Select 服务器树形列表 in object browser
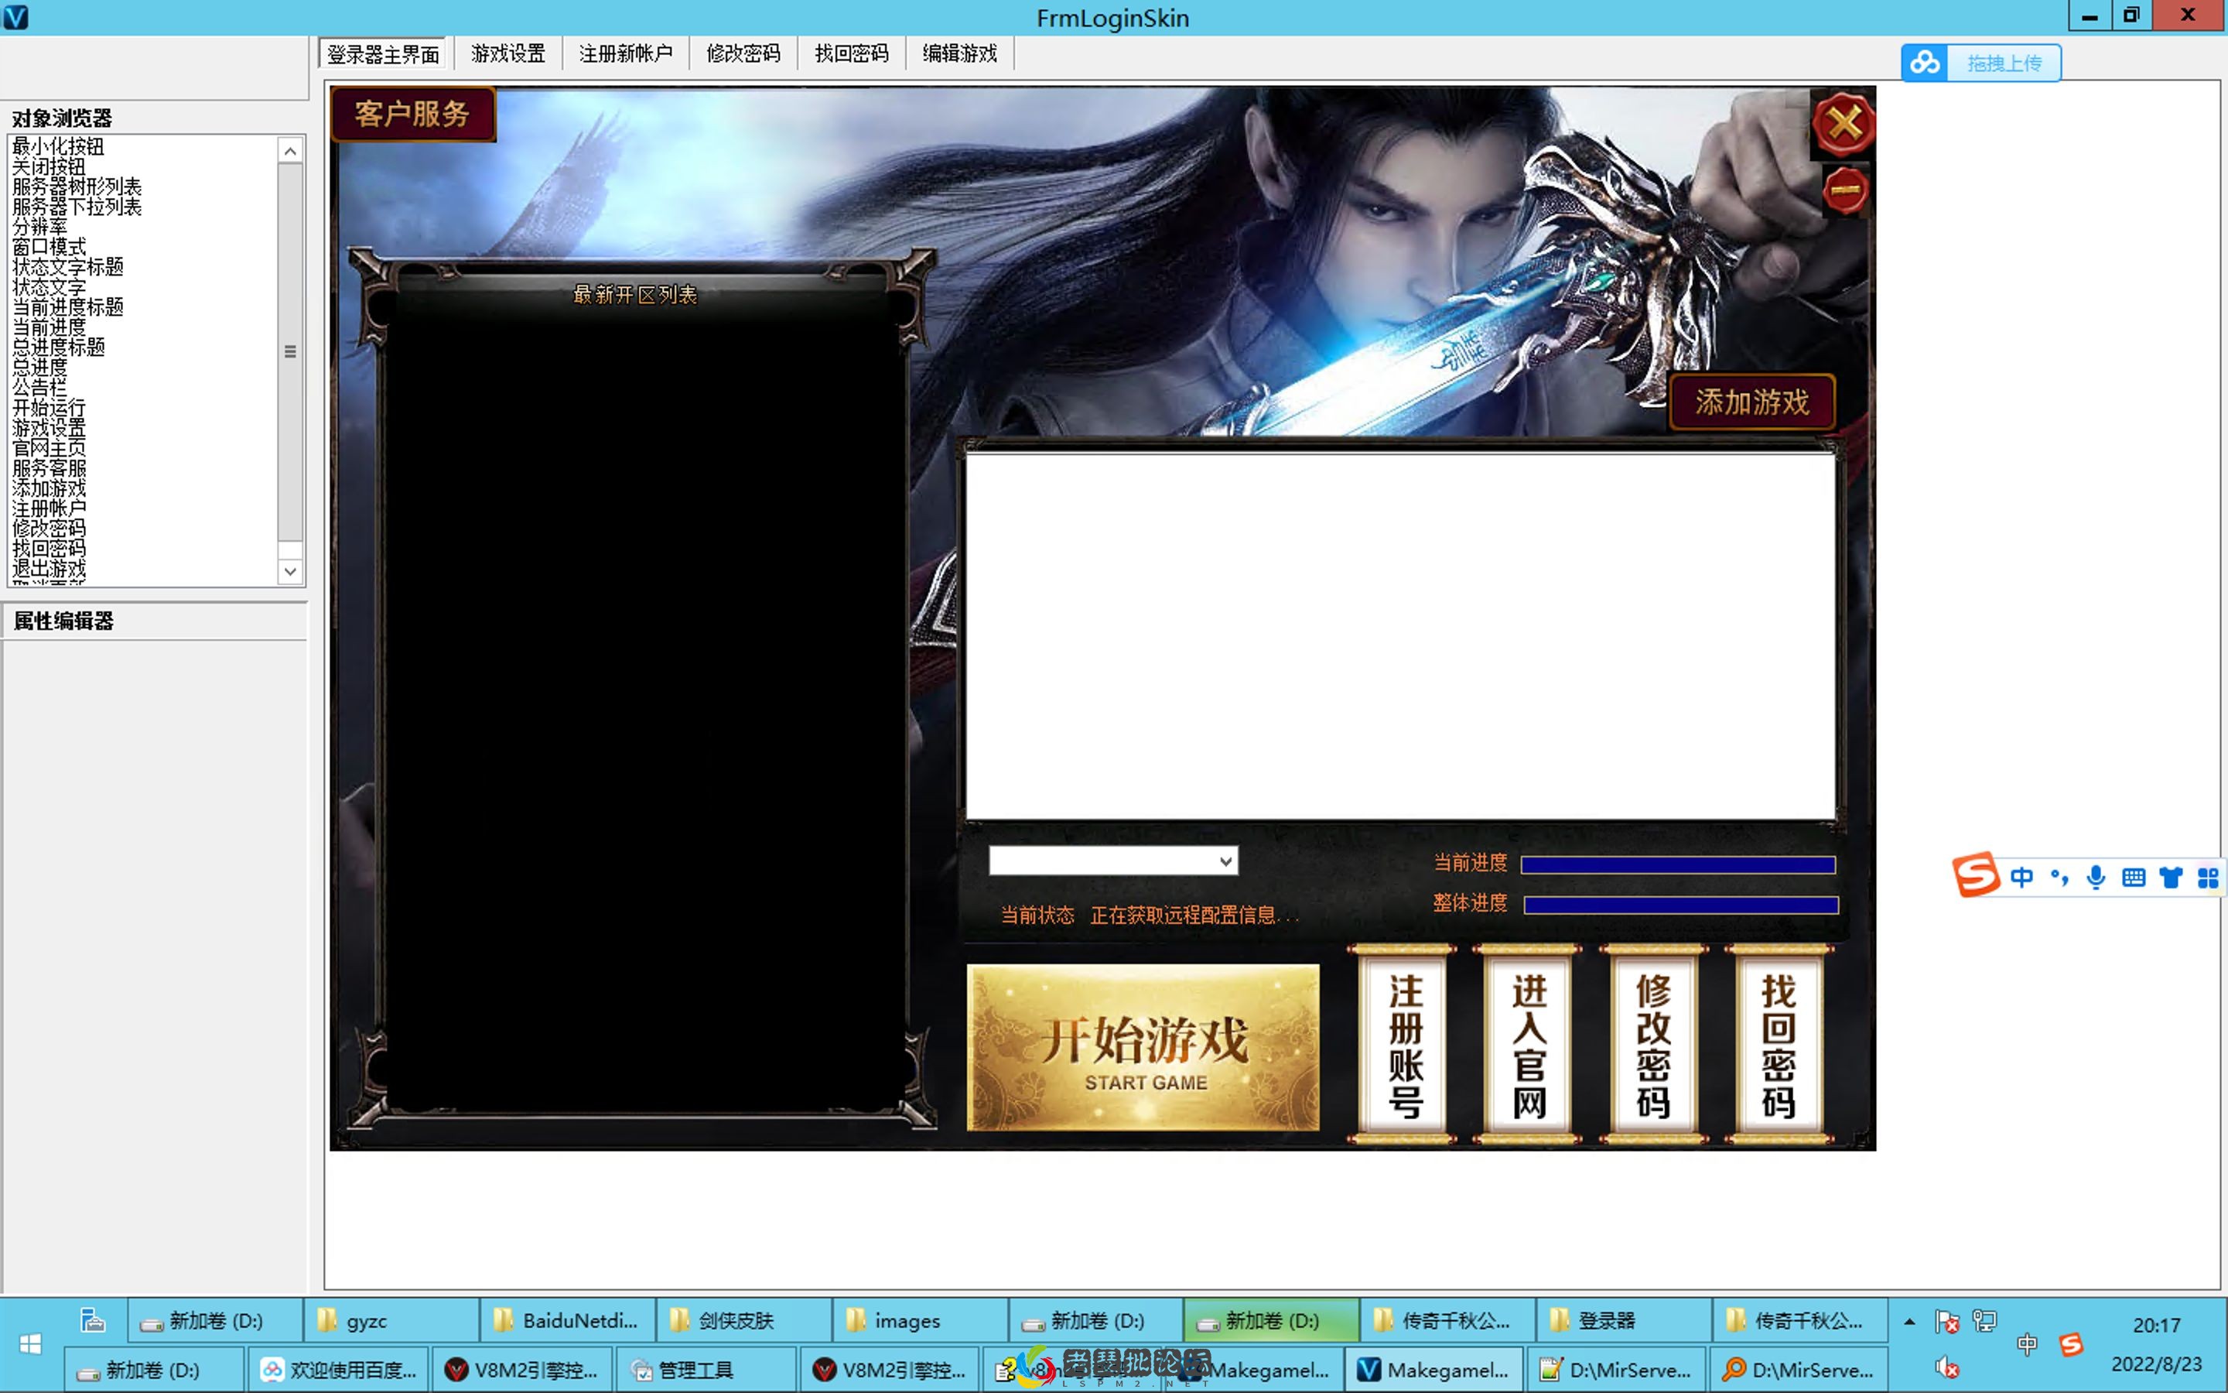Image resolution: width=2228 pixels, height=1393 pixels. point(77,187)
